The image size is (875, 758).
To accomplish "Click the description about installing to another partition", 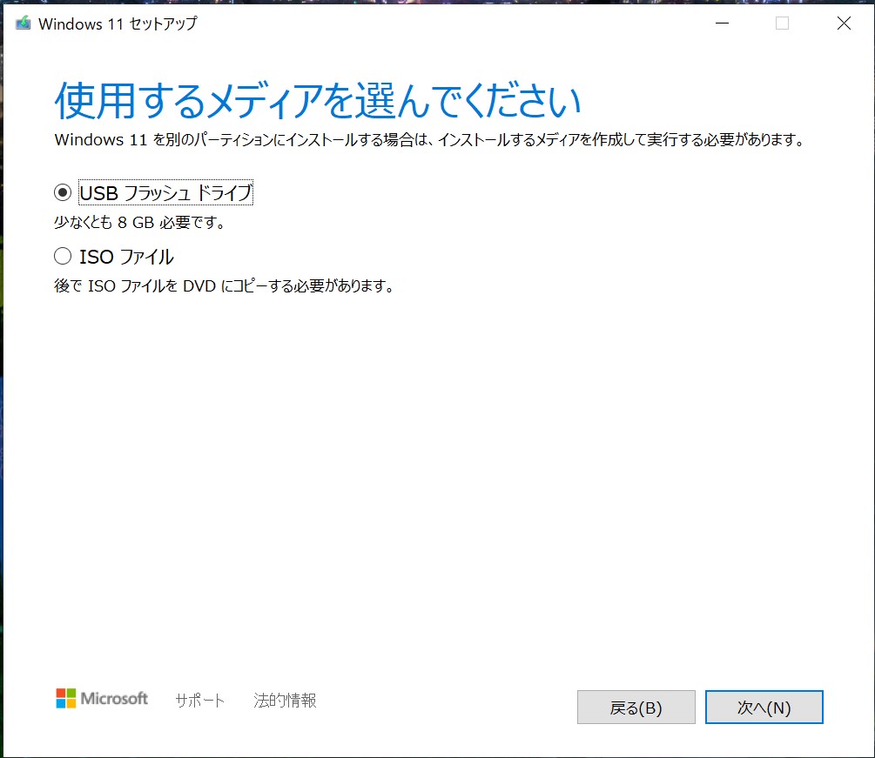I will click(430, 139).
